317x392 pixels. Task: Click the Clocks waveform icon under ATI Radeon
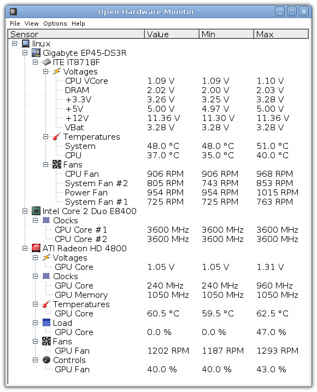[x=46, y=276]
